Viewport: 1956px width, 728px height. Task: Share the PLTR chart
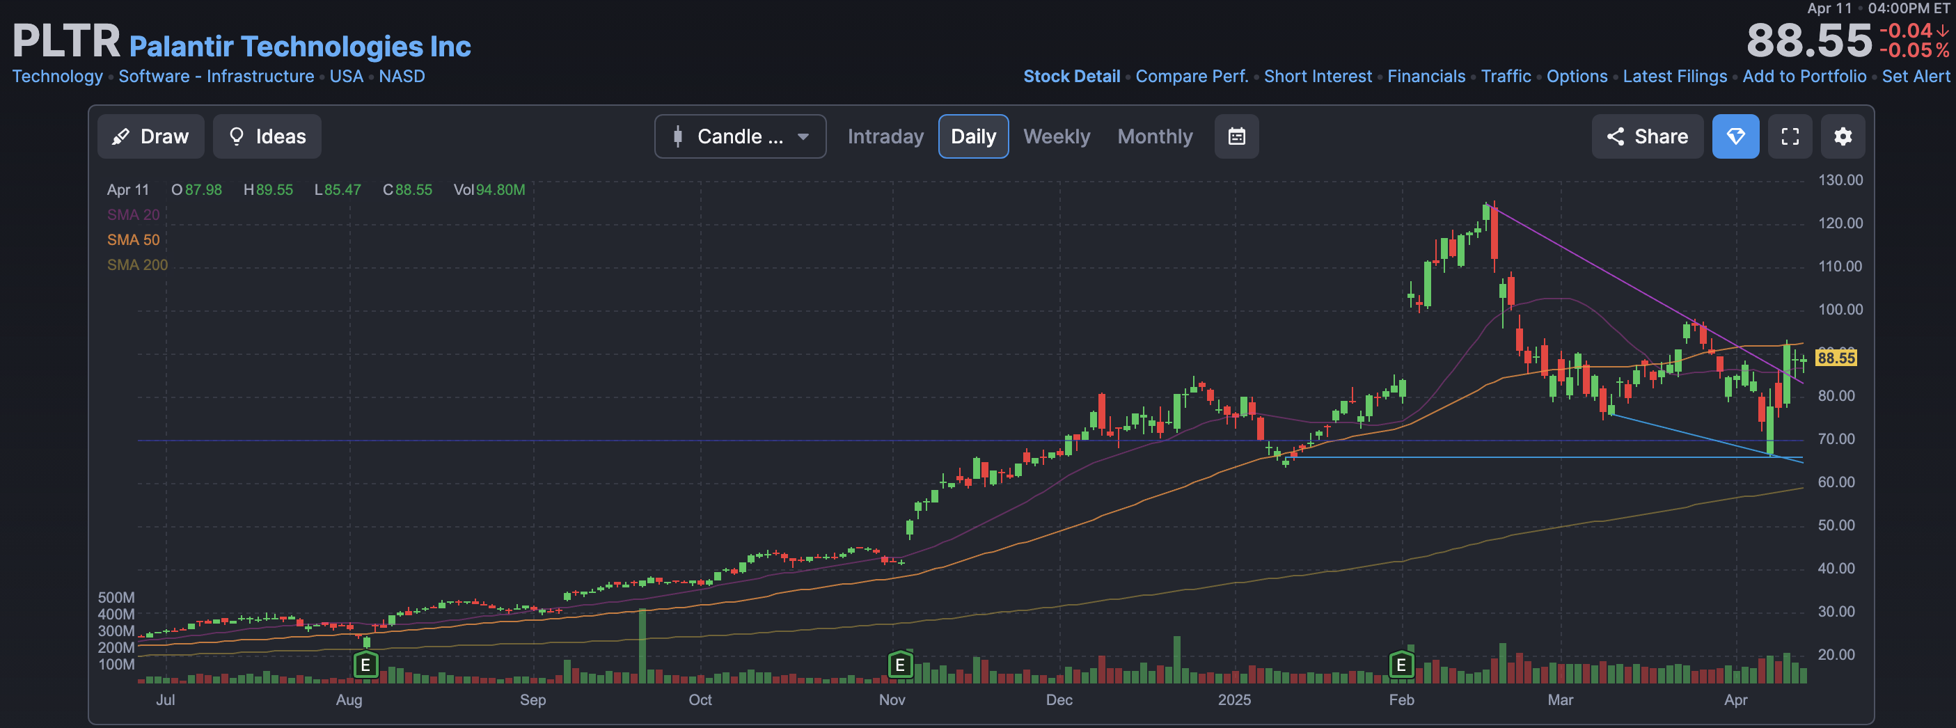click(1647, 136)
